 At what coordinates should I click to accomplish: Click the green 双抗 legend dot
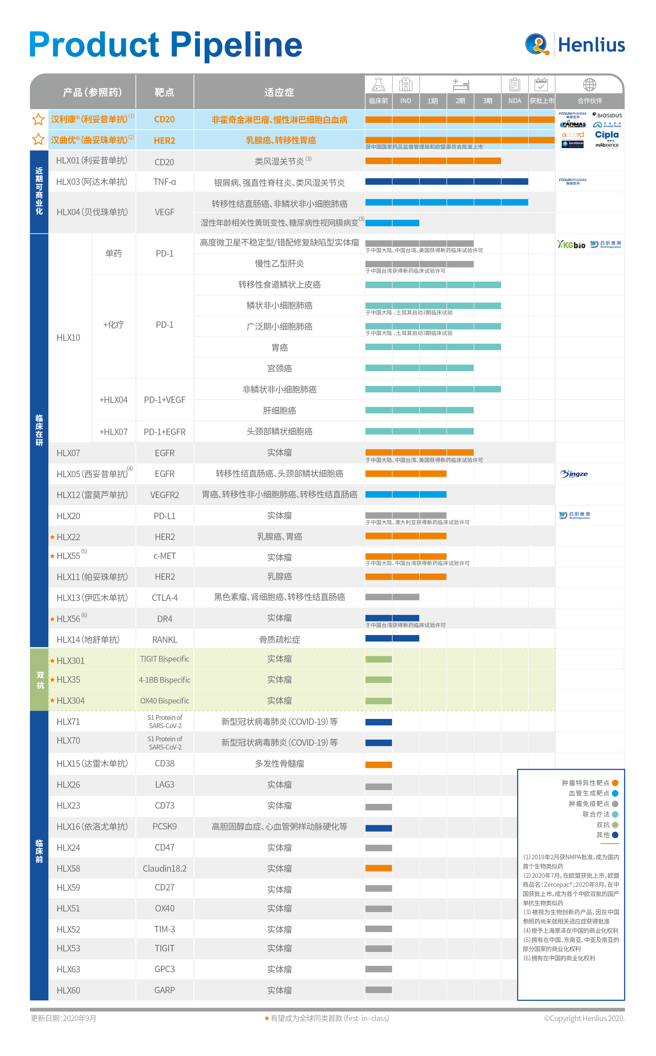pos(615,825)
